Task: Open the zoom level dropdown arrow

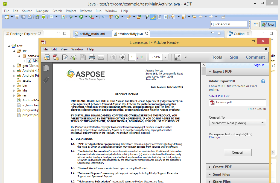Action: point(165,57)
